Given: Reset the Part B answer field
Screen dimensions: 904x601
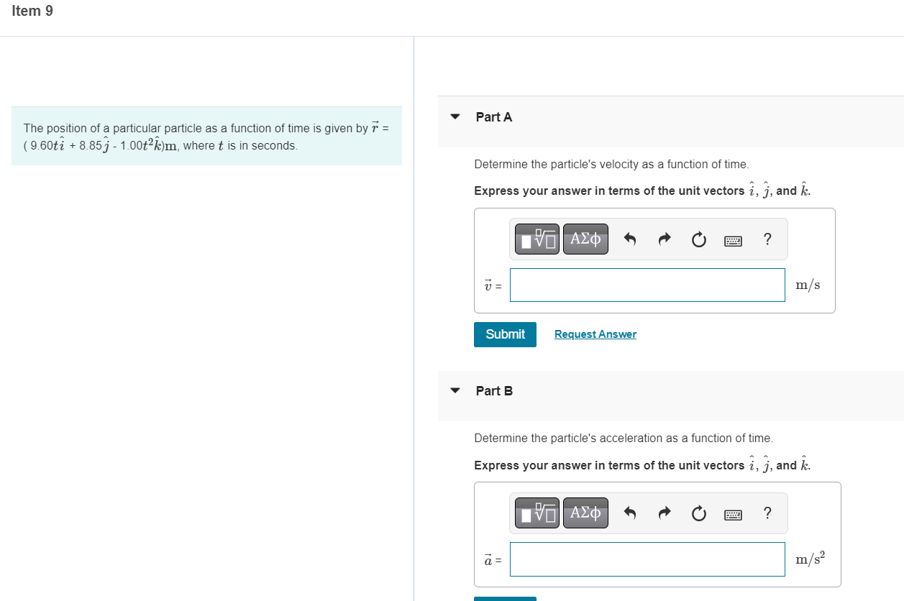Looking at the screenshot, I should (698, 513).
